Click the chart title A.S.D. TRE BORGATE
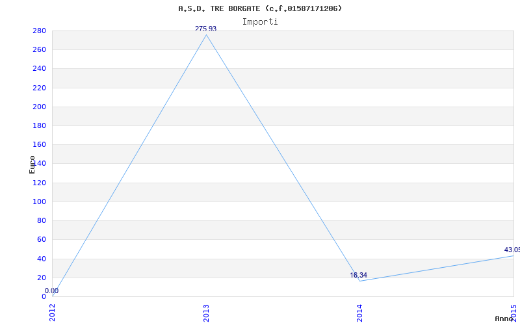This screenshot has height=325, width=520. [x=260, y=8]
